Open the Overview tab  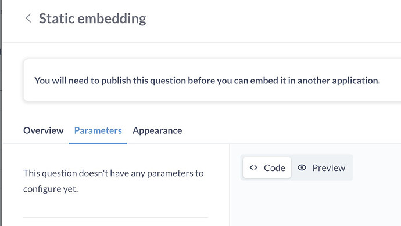point(43,130)
